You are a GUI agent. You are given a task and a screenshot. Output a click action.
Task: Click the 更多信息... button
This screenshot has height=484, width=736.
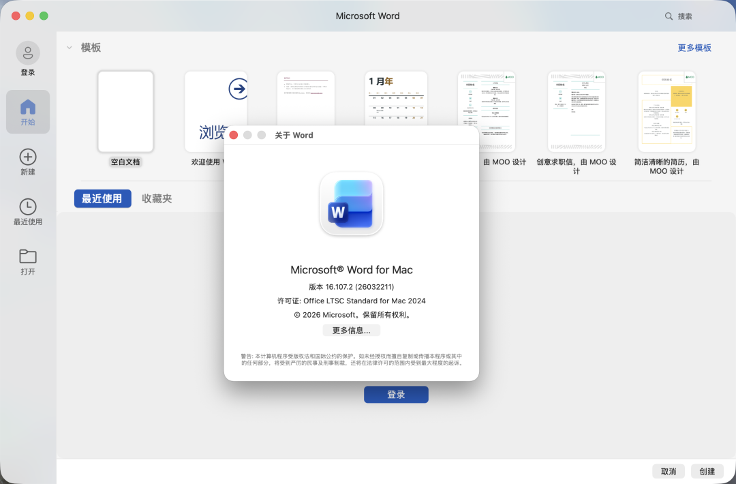pos(351,331)
